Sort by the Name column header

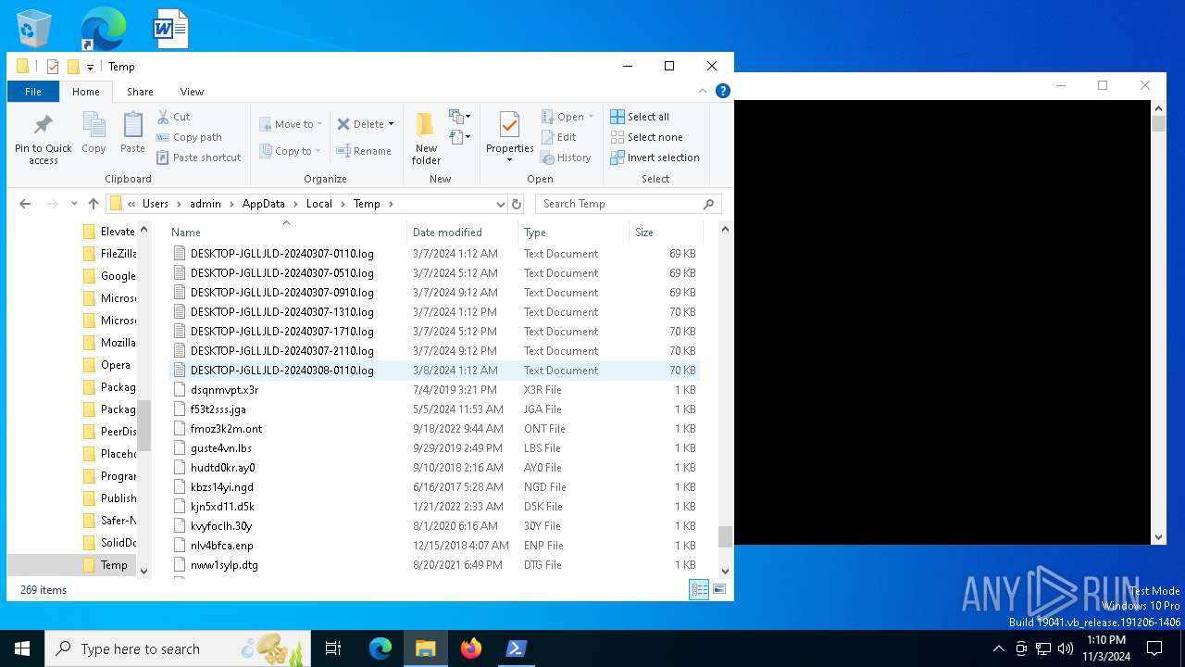[x=287, y=233]
